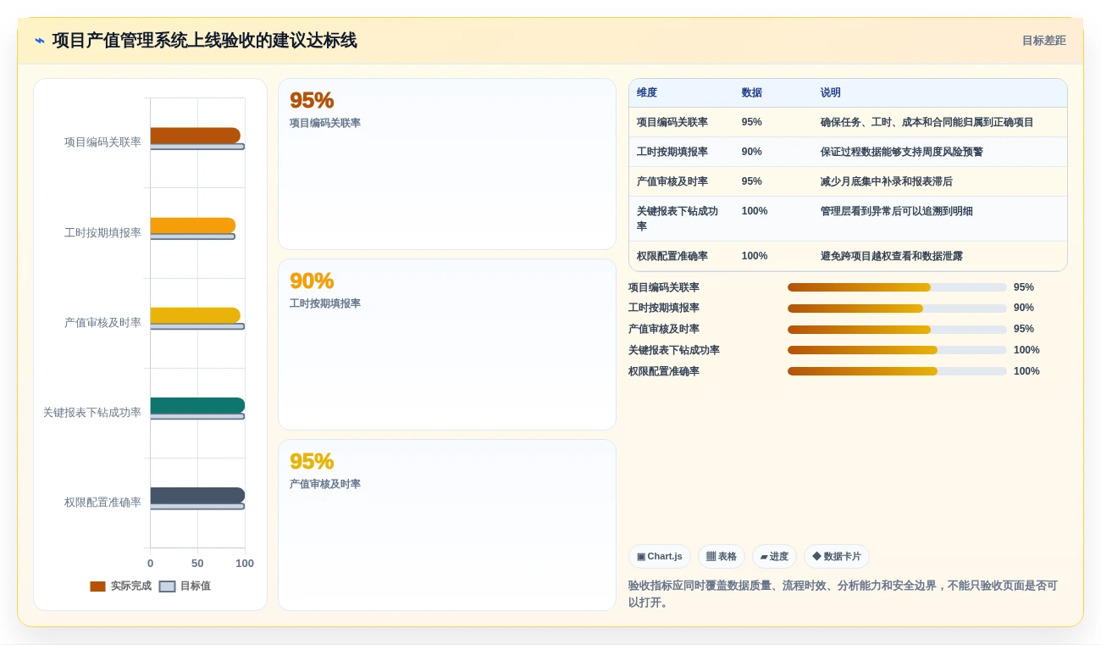
Task: Click the Chart.js tag chip
Action: click(660, 557)
